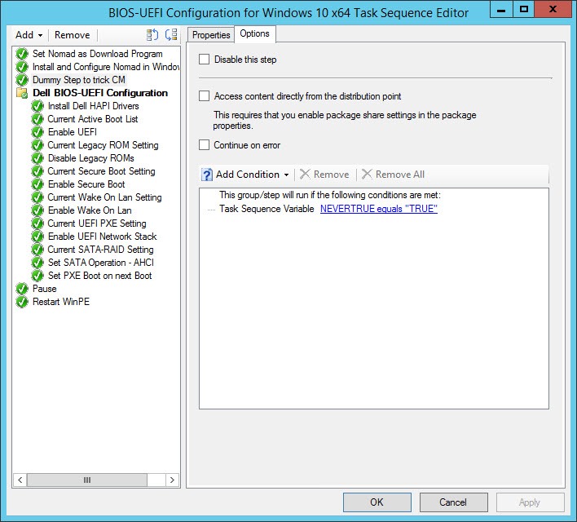Screen dimensions: 577x522
Task: Click the Move Up icon beside Remove
Action: 152,35
